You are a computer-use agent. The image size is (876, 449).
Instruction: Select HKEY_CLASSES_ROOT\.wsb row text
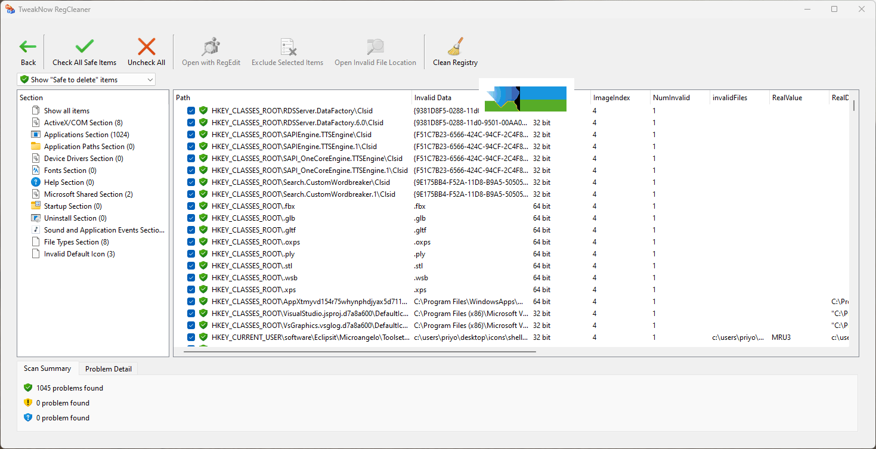tap(253, 277)
